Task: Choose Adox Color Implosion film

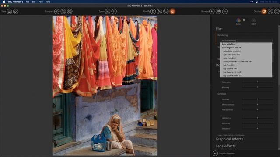Action: (232, 51)
